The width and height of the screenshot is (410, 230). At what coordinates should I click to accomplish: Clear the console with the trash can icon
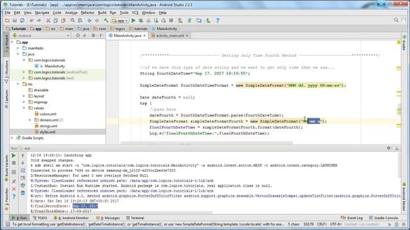click(x=23, y=193)
